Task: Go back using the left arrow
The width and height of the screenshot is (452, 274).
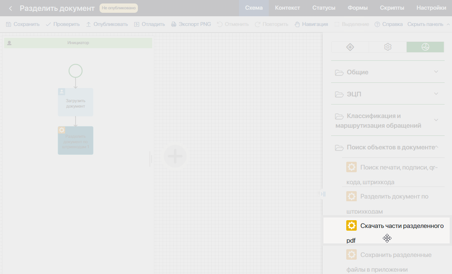Action: coord(11,9)
